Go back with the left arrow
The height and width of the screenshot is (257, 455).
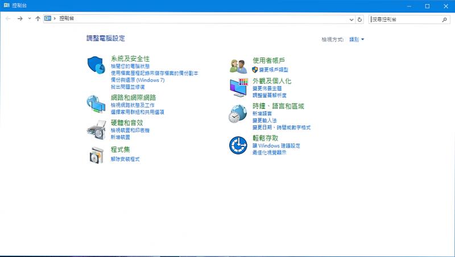coord(8,19)
